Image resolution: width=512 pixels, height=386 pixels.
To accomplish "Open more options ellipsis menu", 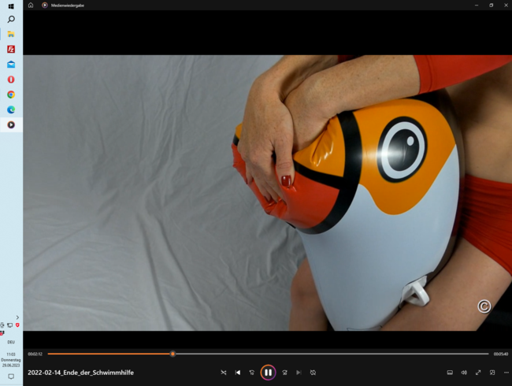I will [x=506, y=373].
